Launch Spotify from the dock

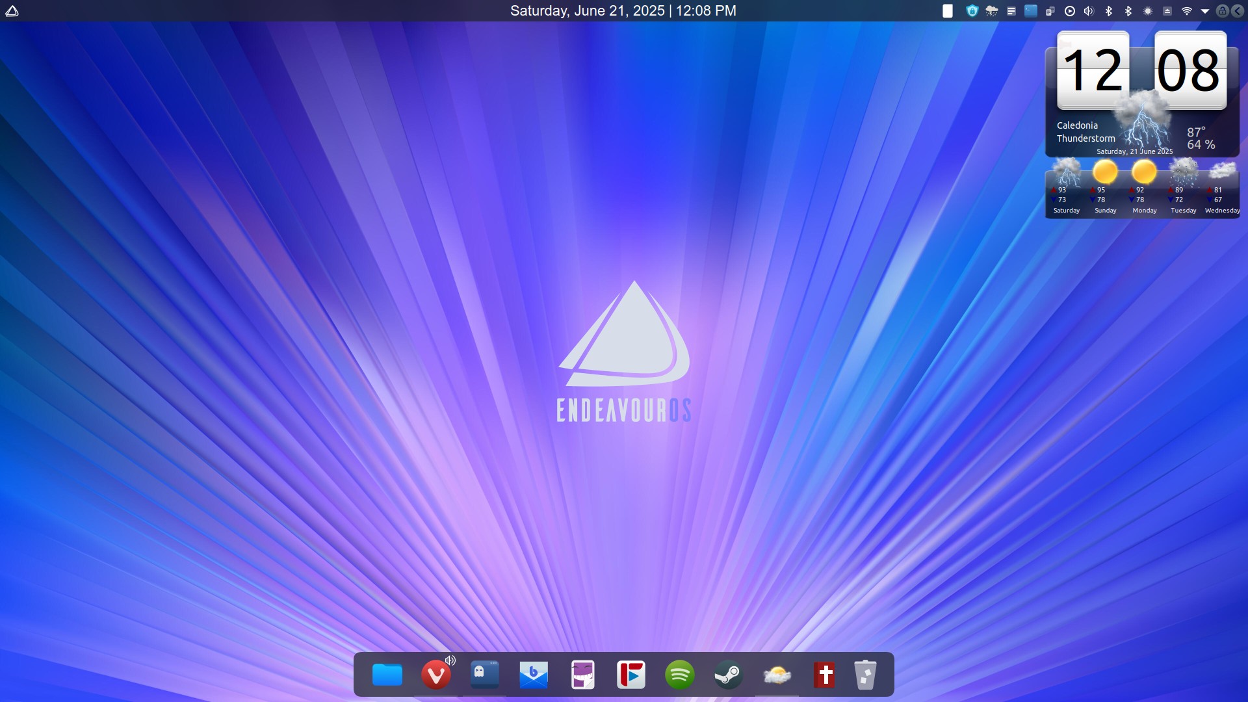click(x=679, y=675)
